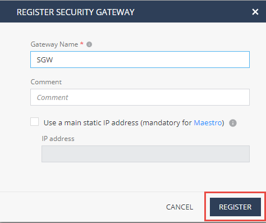Enable the main static IP address checkbox
The height and width of the screenshot is (223, 266).
click(35, 122)
